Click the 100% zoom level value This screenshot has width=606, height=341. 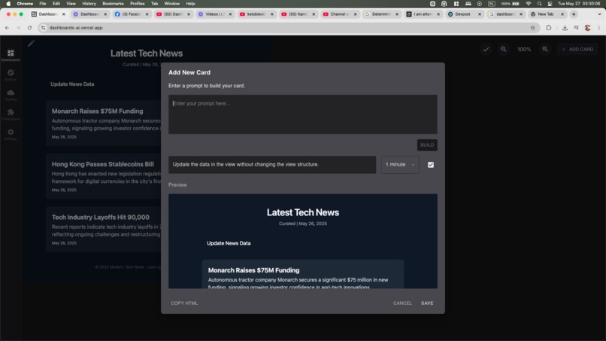point(524,49)
